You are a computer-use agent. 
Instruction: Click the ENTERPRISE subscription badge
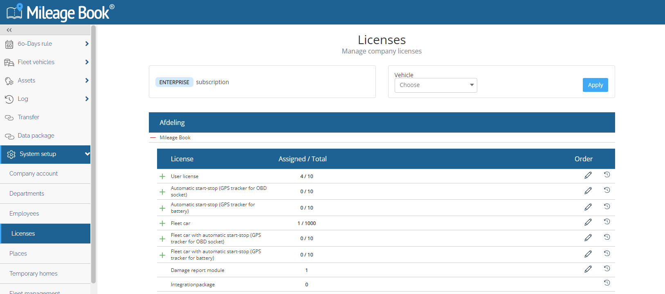point(174,82)
